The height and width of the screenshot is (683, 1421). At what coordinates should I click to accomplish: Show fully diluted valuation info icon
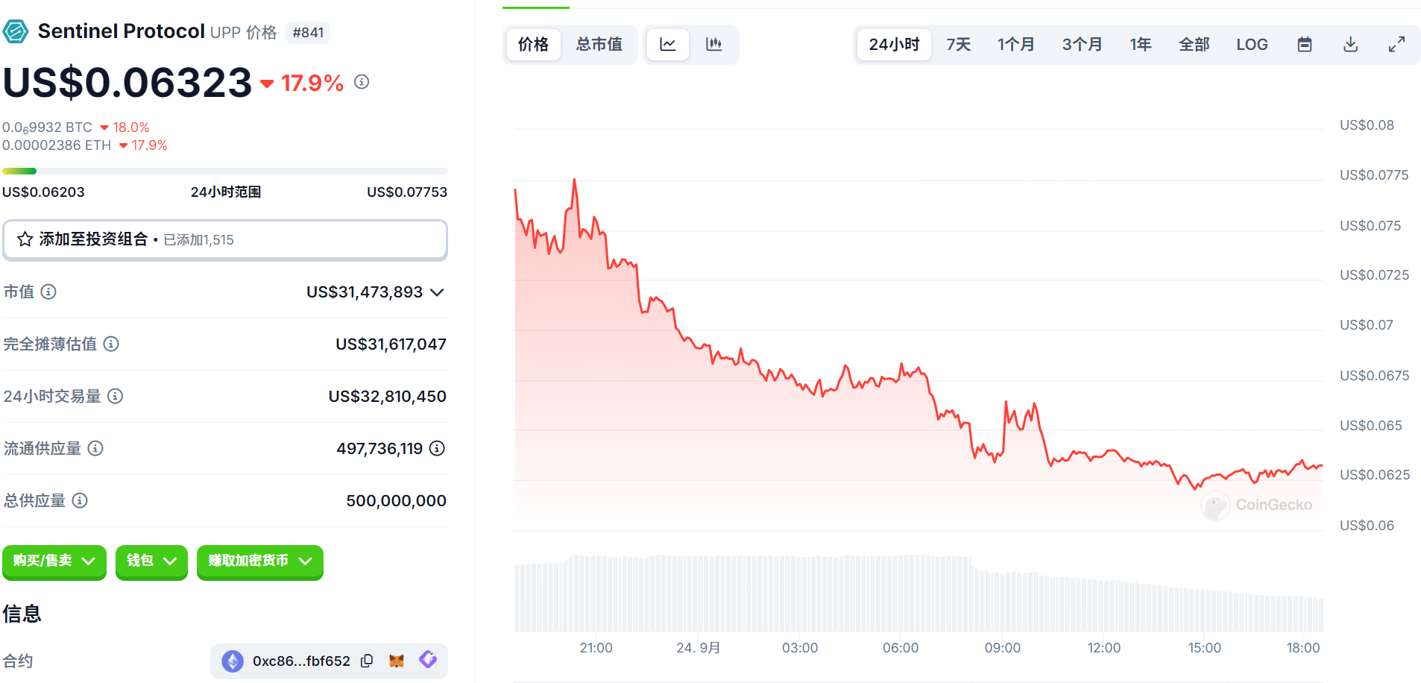pyautogui.click(x=111, y=344)
